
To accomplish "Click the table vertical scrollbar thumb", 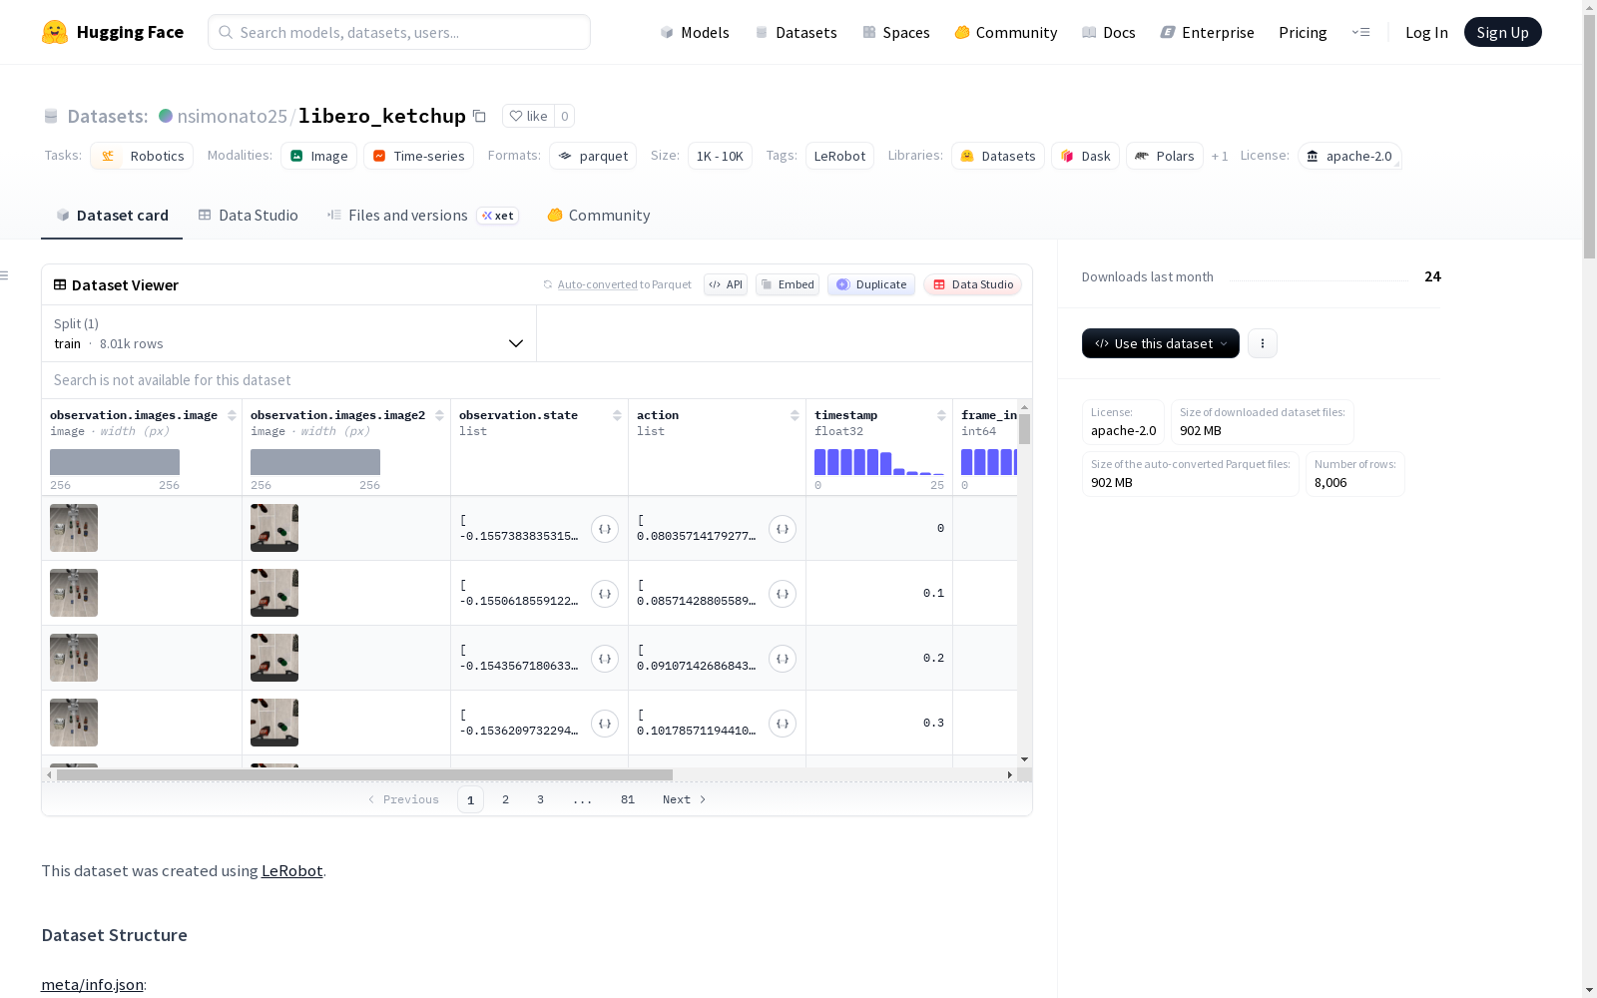I will point(1024,428).
